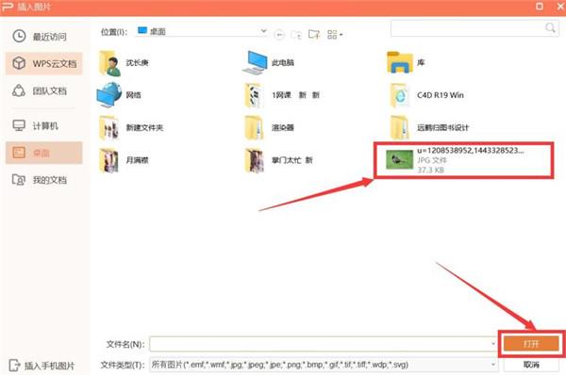
Task: Select WPS云文档 in the sidebar
Action: [x=44, y=63]
